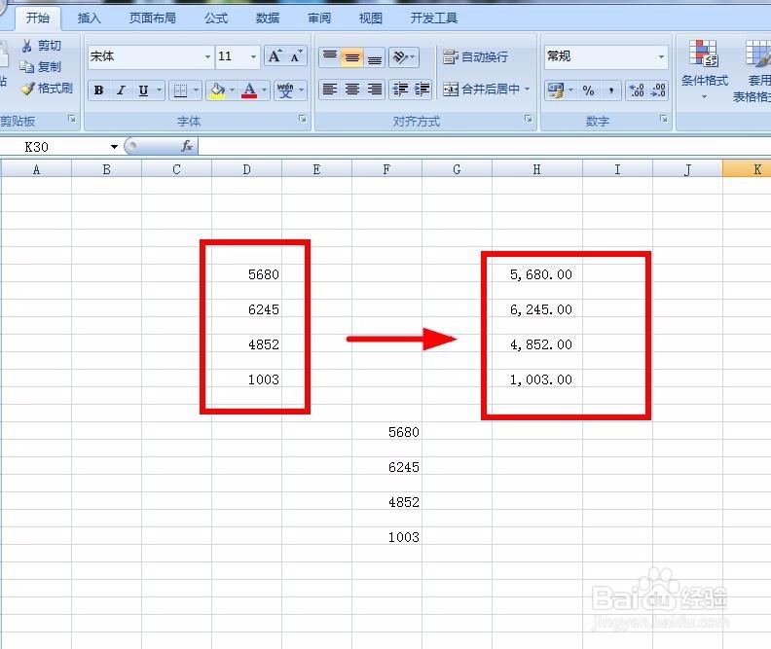Screen dimensions: 771x649
Task: Increase decimal places
Action: (637, 90)
